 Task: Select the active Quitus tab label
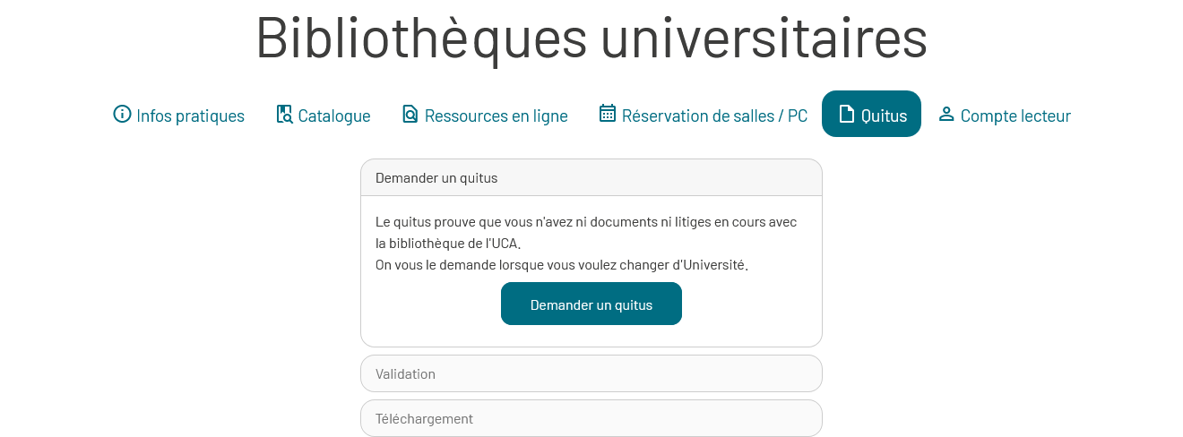click(x=884, y=116)
